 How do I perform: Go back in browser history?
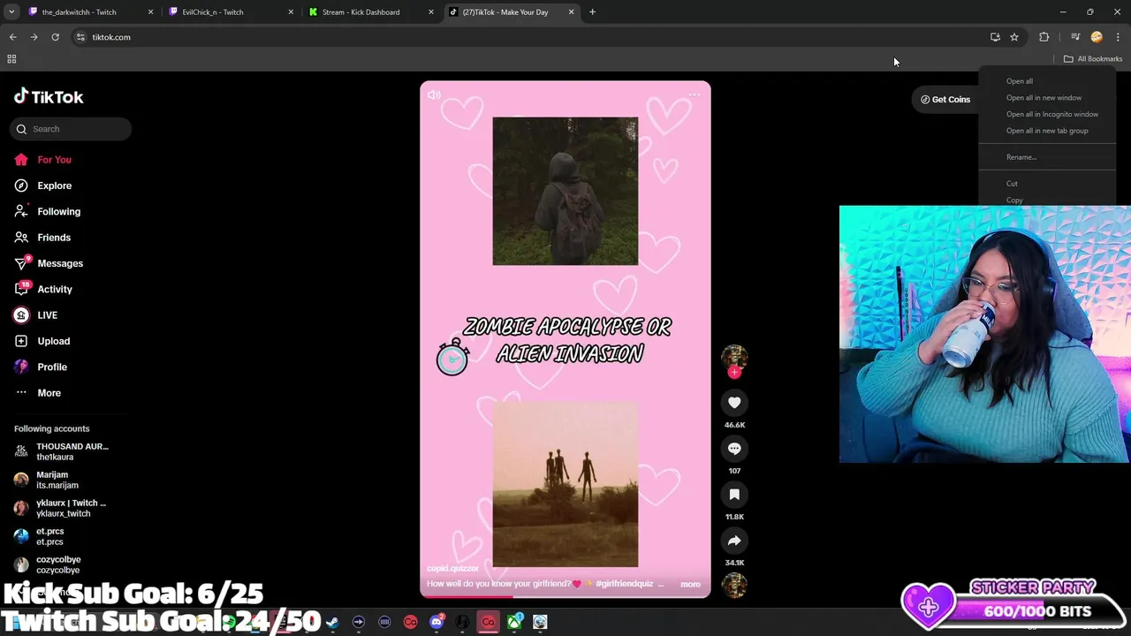pos(12,37)
